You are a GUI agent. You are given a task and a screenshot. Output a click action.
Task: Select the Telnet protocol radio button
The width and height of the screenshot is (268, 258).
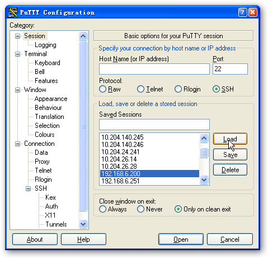[x=140, y=89]
